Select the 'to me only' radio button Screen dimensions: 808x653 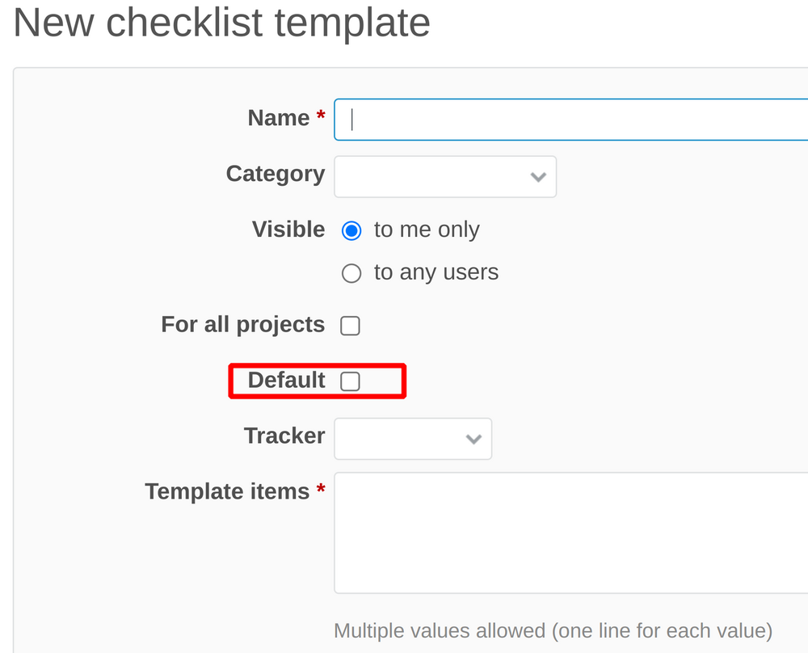coord(351,230)
